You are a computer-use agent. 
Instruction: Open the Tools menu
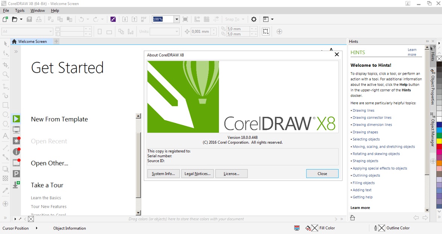click(20, 10)
